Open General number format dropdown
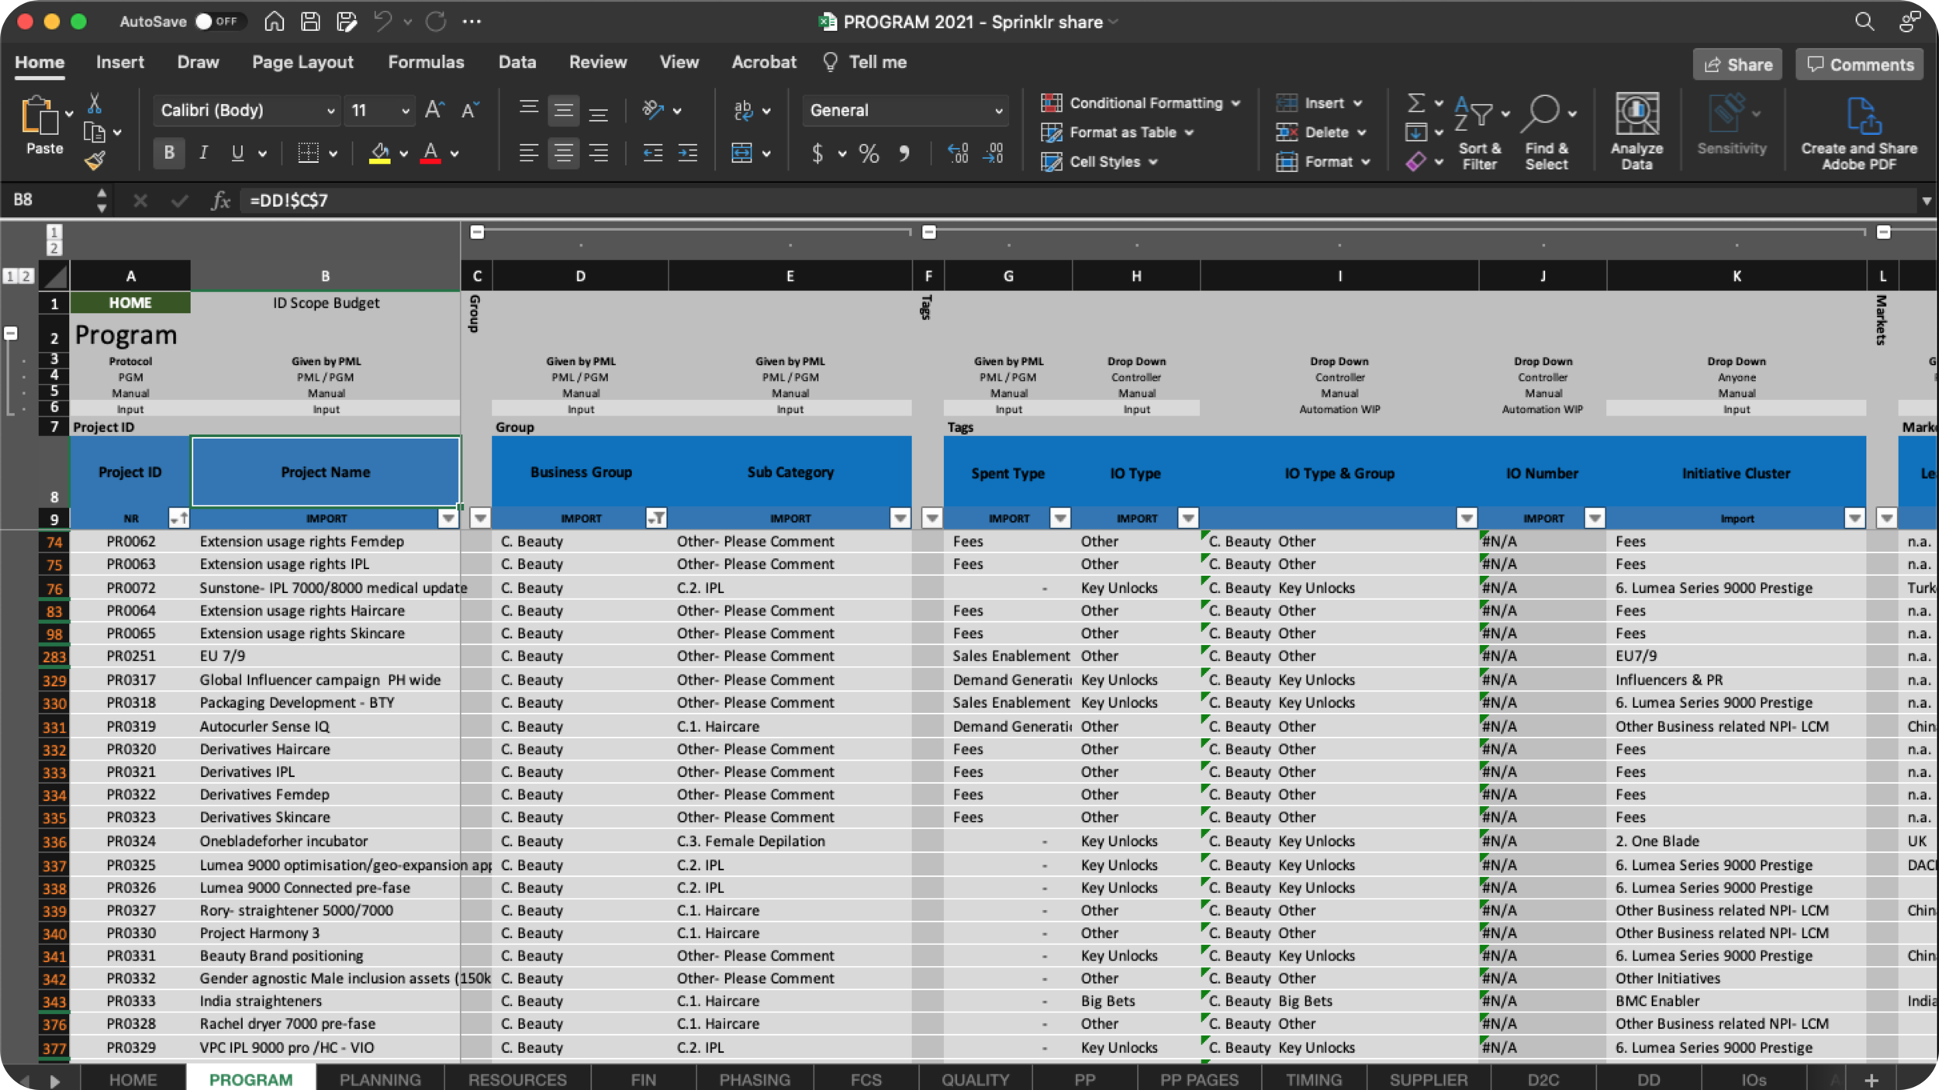This screenshot has width=1939, height=1090. [998, 111]
